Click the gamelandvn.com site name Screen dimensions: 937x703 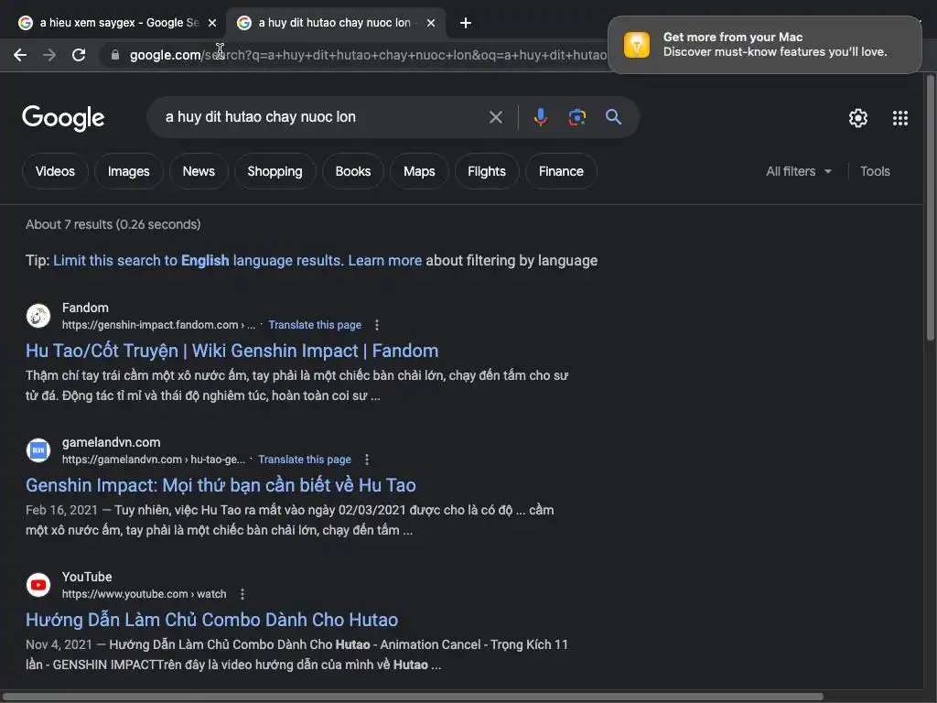(x=111, y=442)
